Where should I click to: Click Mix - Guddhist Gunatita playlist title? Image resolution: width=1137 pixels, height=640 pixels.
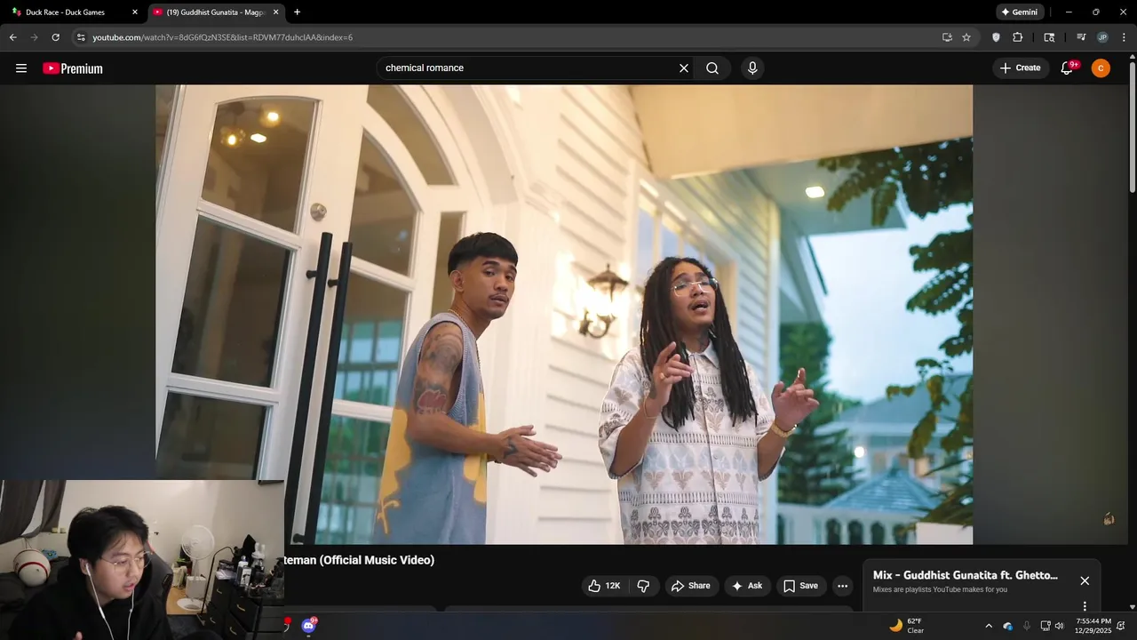tap(966, 575)
